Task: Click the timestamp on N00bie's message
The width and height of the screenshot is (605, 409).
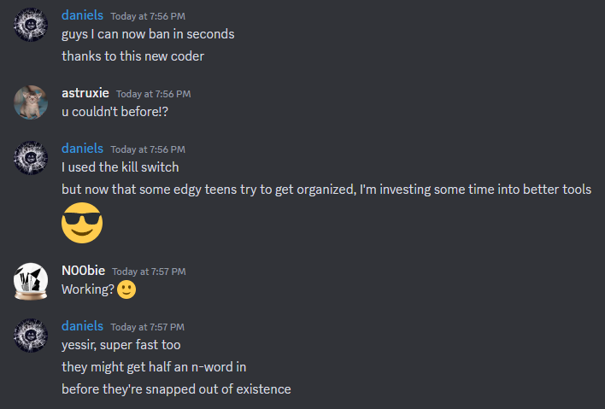Action: [x=149, y=272]
